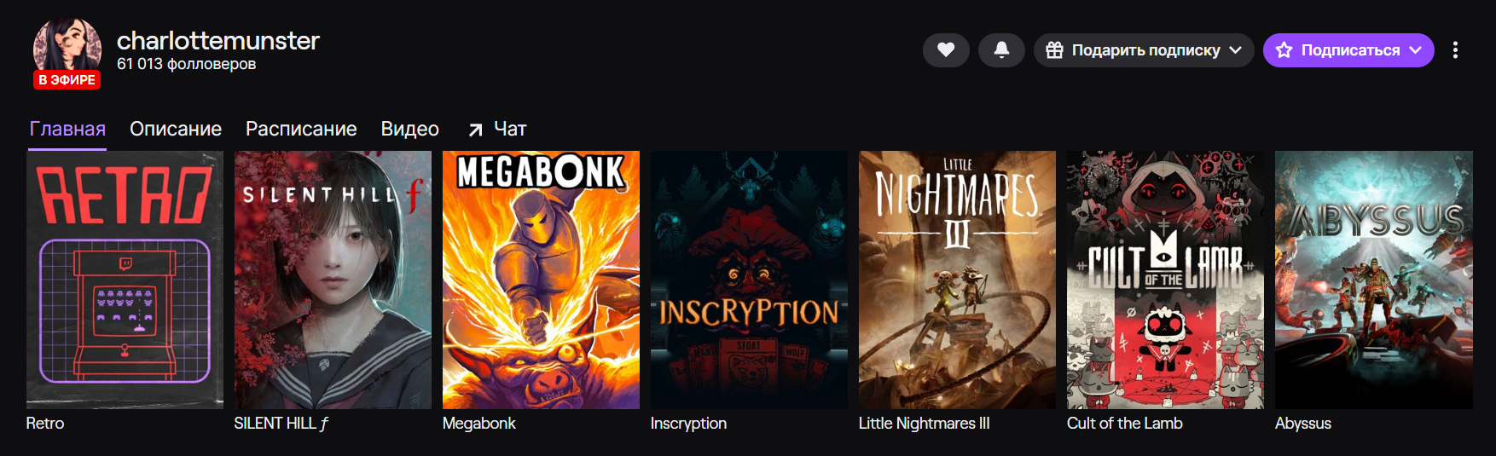
Task: Click the star icon on Подписаться
Action: click(x=1284, y=50)
